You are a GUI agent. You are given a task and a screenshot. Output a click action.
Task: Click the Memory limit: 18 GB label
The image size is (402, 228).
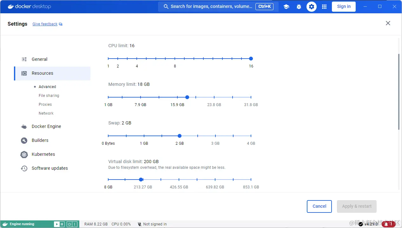129,84
